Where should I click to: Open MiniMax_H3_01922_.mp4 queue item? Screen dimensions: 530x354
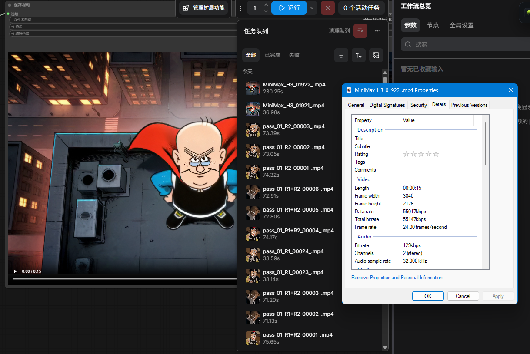point(311,88)
